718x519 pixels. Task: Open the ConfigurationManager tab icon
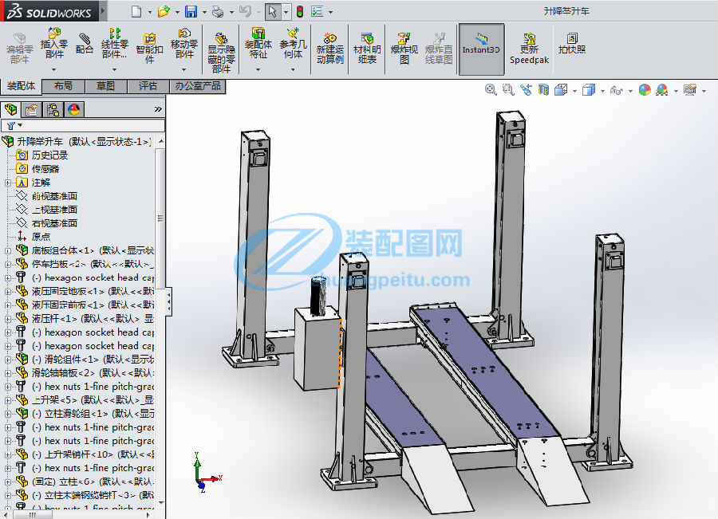(x=53, y=110)
